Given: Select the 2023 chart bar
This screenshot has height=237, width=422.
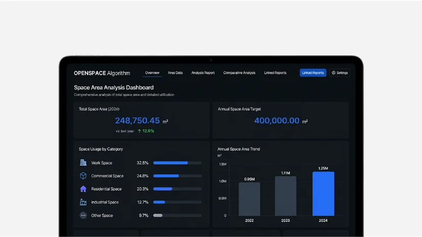Looking at the screenshot, I should point(285,196).
